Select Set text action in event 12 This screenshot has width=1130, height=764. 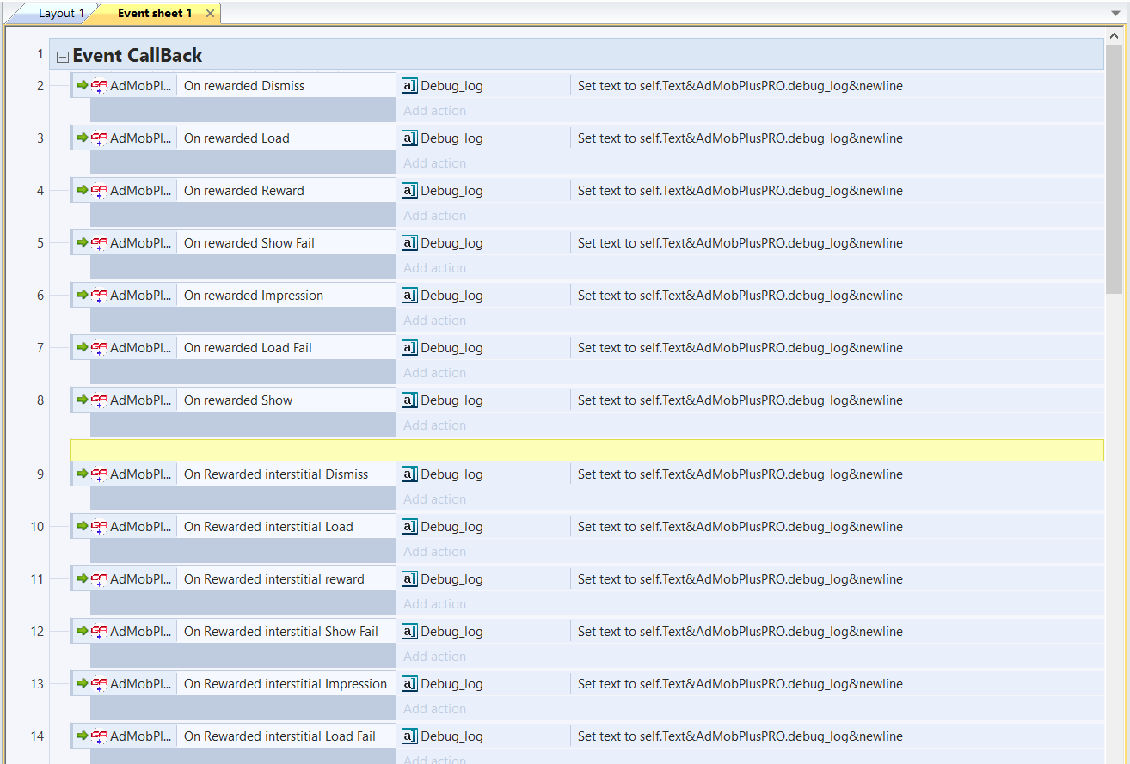740,632
